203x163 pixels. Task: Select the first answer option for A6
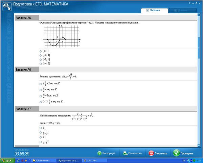[41, 84]
